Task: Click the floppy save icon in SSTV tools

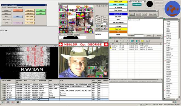Action: point(102,26)
